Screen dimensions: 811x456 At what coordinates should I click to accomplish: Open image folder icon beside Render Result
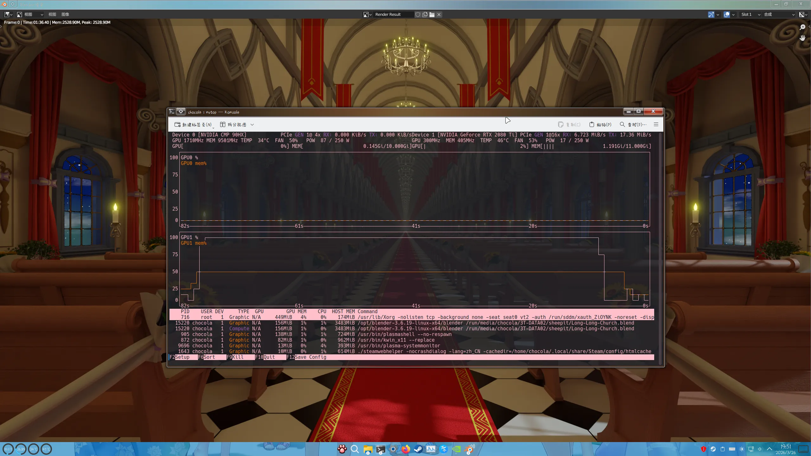[432, 15]
